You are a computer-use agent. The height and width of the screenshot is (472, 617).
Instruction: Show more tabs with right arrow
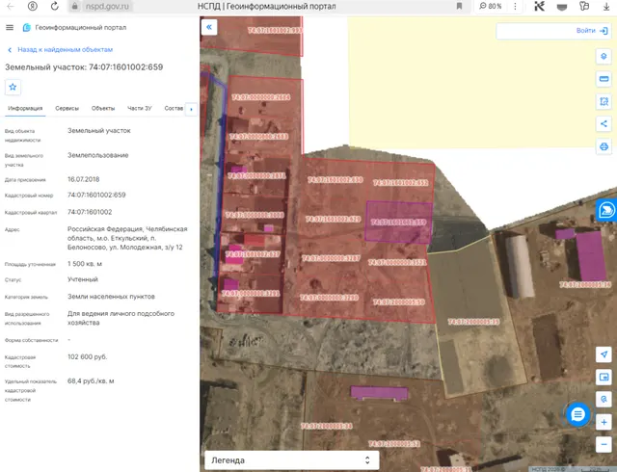tap(191, 109)
